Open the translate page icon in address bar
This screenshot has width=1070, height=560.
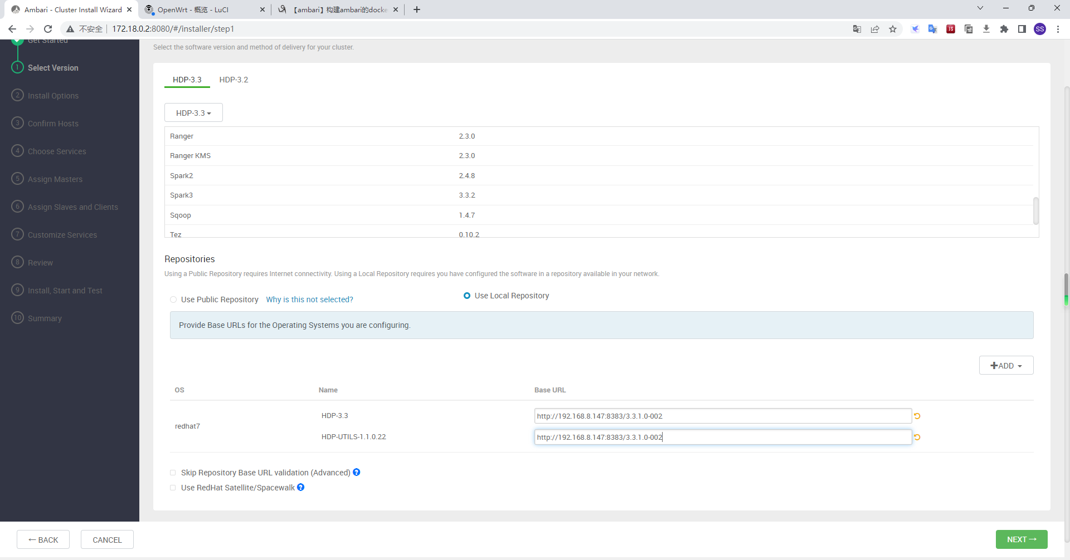pyautogui.click(x=857, y=29)
